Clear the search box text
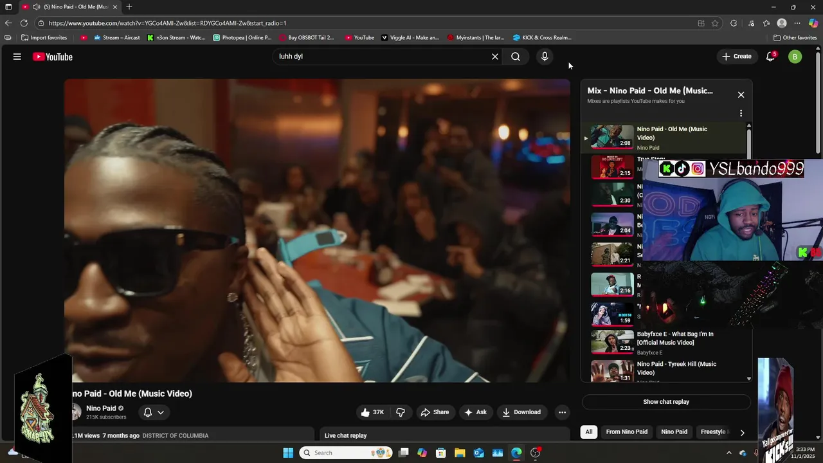This screenshot has height=463, width=823. pyautogui.click(x=495, y=57)
